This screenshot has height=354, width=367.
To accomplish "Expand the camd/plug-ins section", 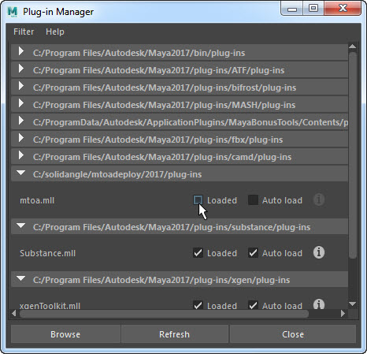I will [x=21, y=155].
